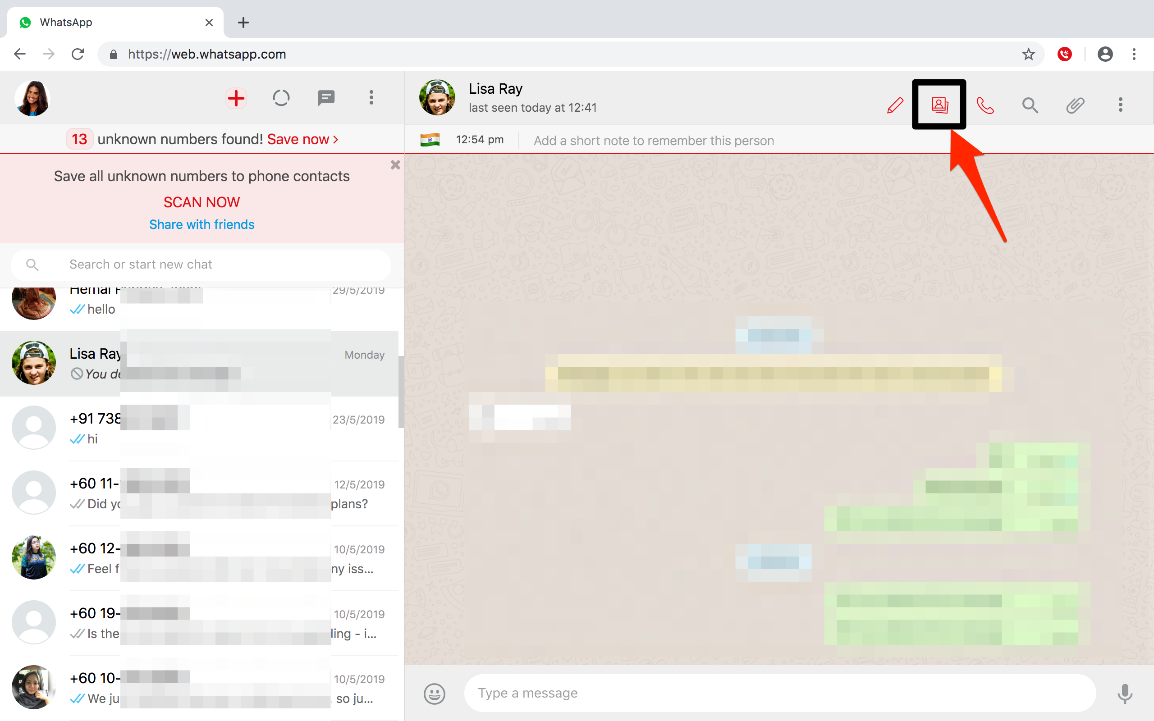
Task: Open the Status circle icon
Action: click(x=281, y=98)
